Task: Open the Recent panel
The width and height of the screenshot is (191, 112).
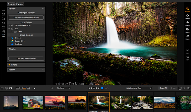Action: pyautogui.click(x=26, y=70)
